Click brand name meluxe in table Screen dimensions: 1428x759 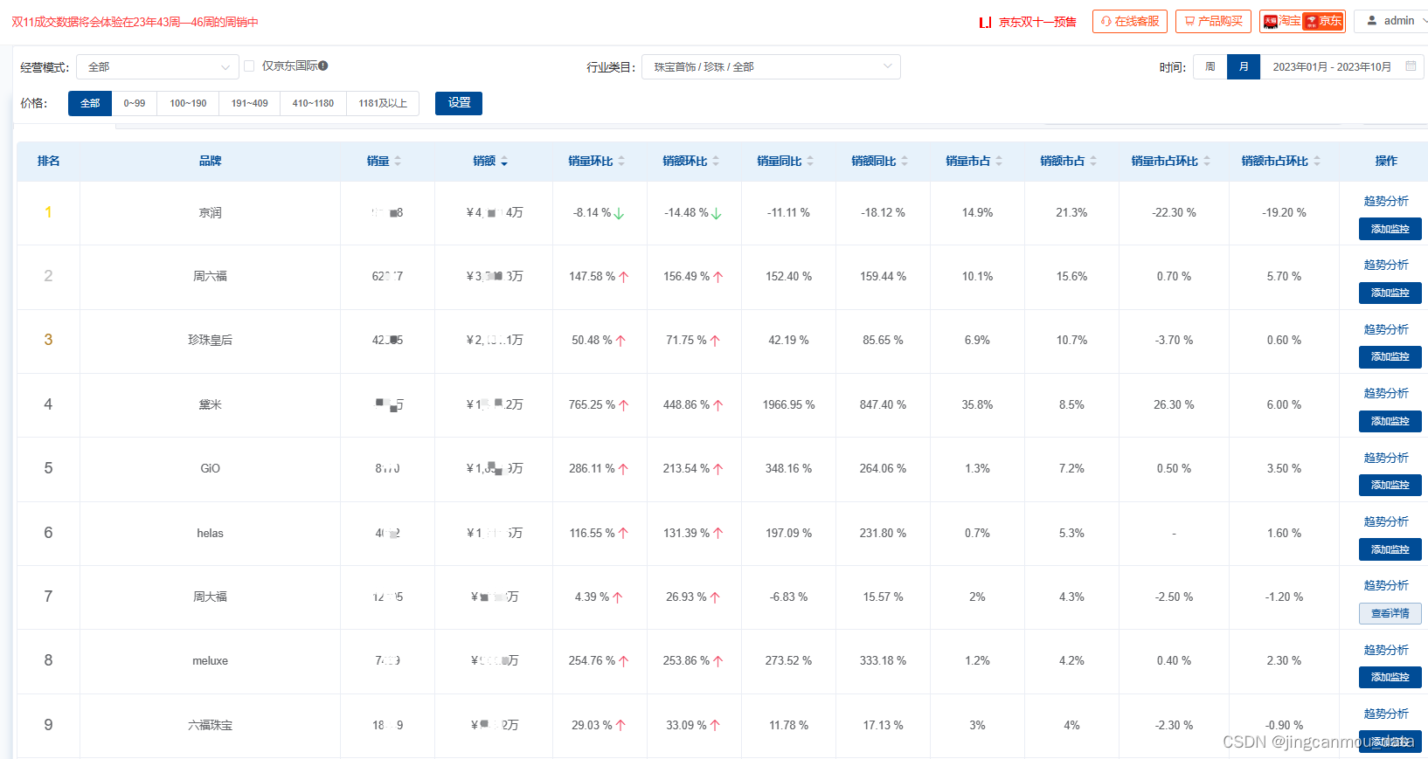210,661
